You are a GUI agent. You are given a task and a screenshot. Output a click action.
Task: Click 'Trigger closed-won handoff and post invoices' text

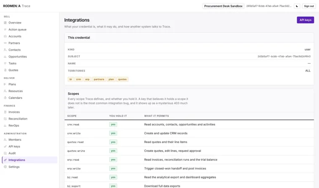click(x=175, y=168)
